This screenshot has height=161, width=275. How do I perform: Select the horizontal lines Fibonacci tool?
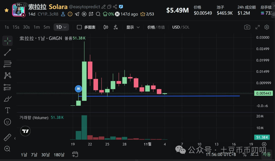click(7, 64)
